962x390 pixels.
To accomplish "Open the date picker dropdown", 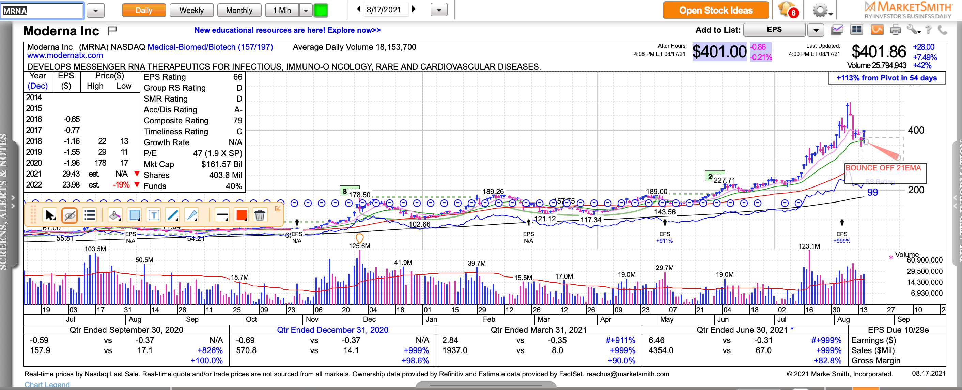I will tap(439, 10).
